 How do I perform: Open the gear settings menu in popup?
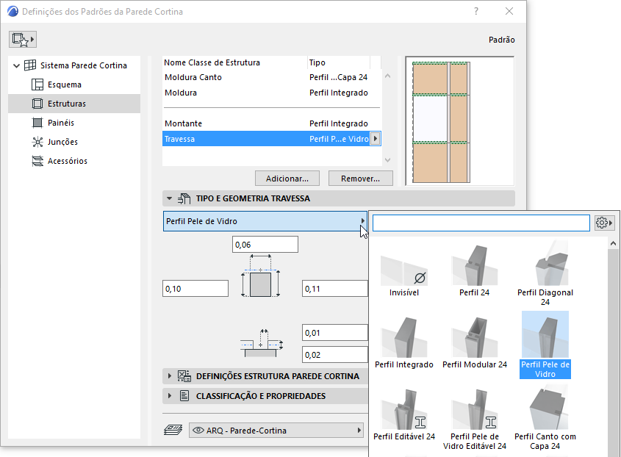click(x=604, y=223)
